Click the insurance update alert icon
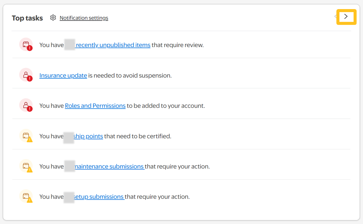Screen dimensions: 363x224 click(26, 75)
